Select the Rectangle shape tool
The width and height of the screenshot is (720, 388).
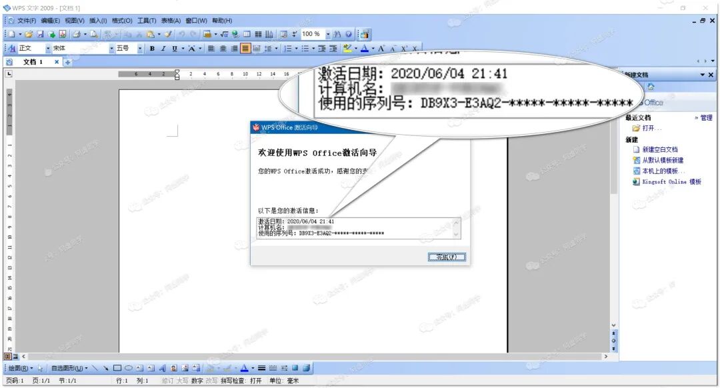click(117, 368)
